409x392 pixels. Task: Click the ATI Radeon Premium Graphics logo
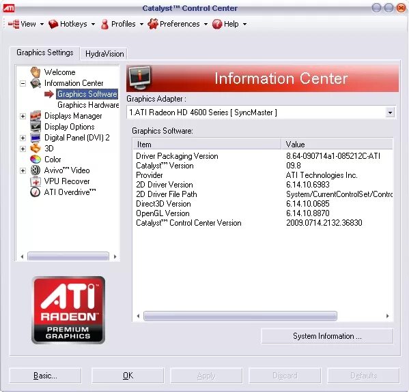click(68, 310)
